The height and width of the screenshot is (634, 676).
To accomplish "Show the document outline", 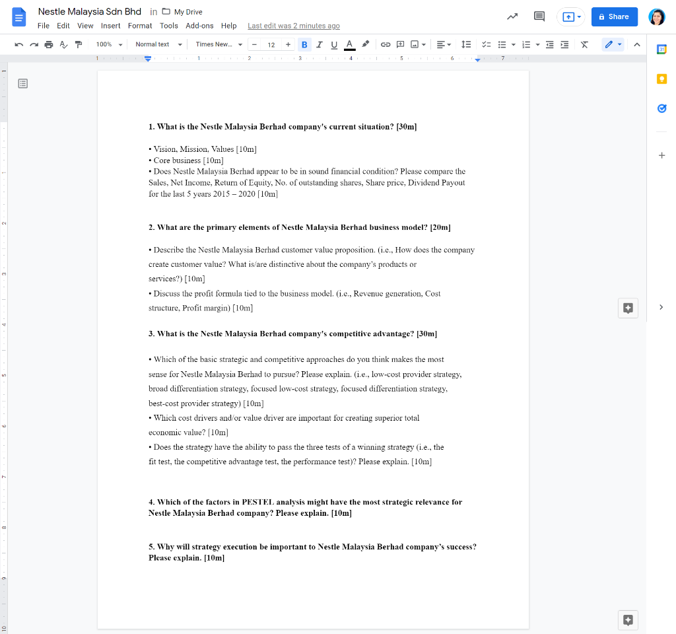I will click(23, 84).
